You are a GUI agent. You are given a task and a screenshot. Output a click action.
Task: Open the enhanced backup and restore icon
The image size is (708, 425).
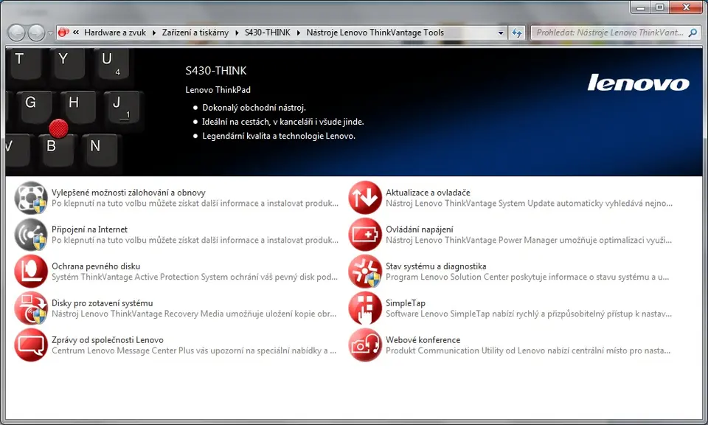tap(31, 198)
